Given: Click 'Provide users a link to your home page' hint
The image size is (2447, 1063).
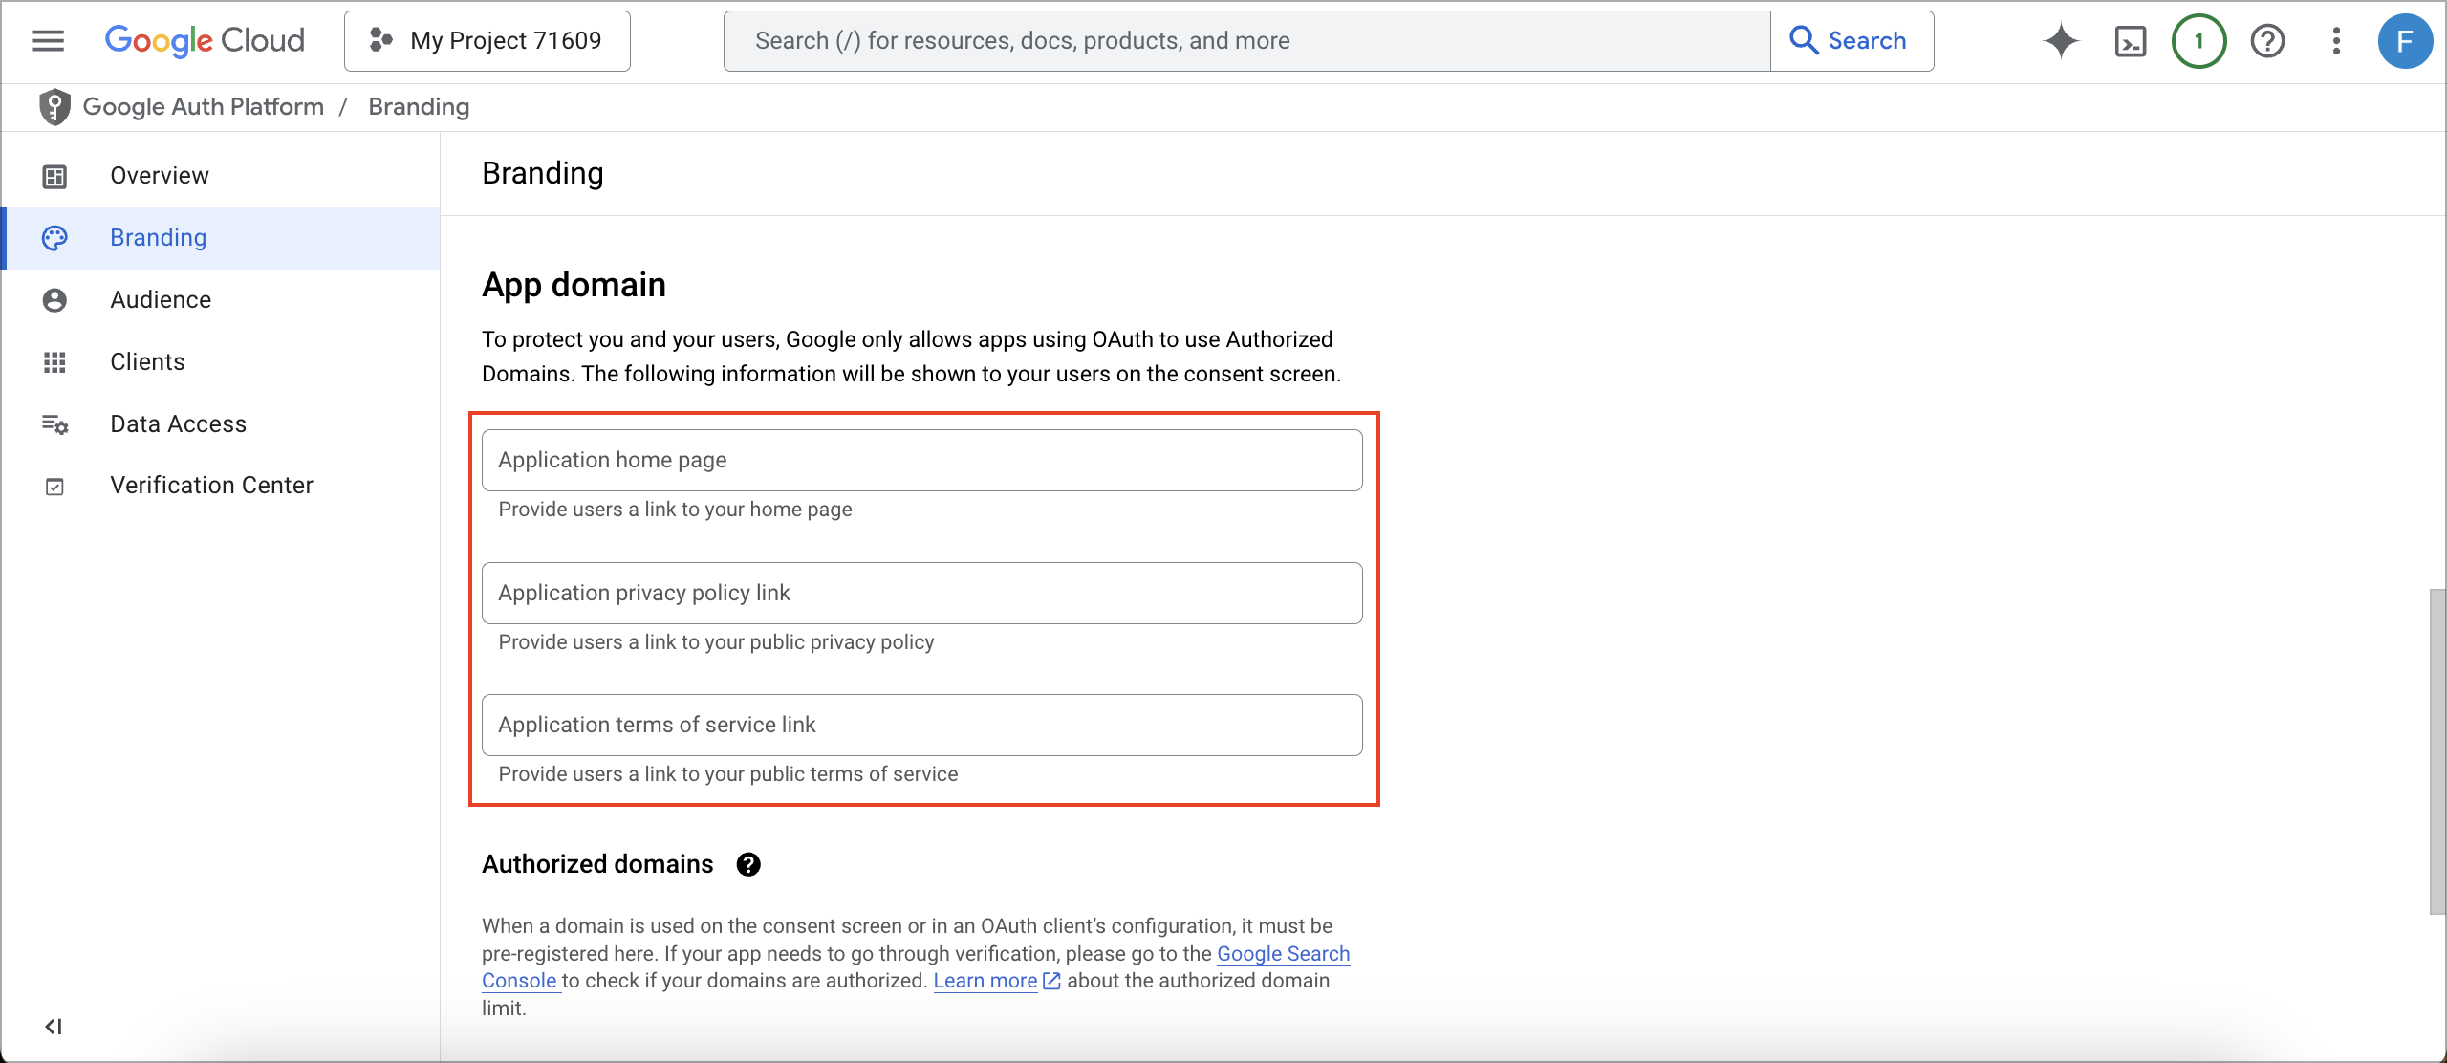Looking at the screenshot, I should tap(675, 510).
